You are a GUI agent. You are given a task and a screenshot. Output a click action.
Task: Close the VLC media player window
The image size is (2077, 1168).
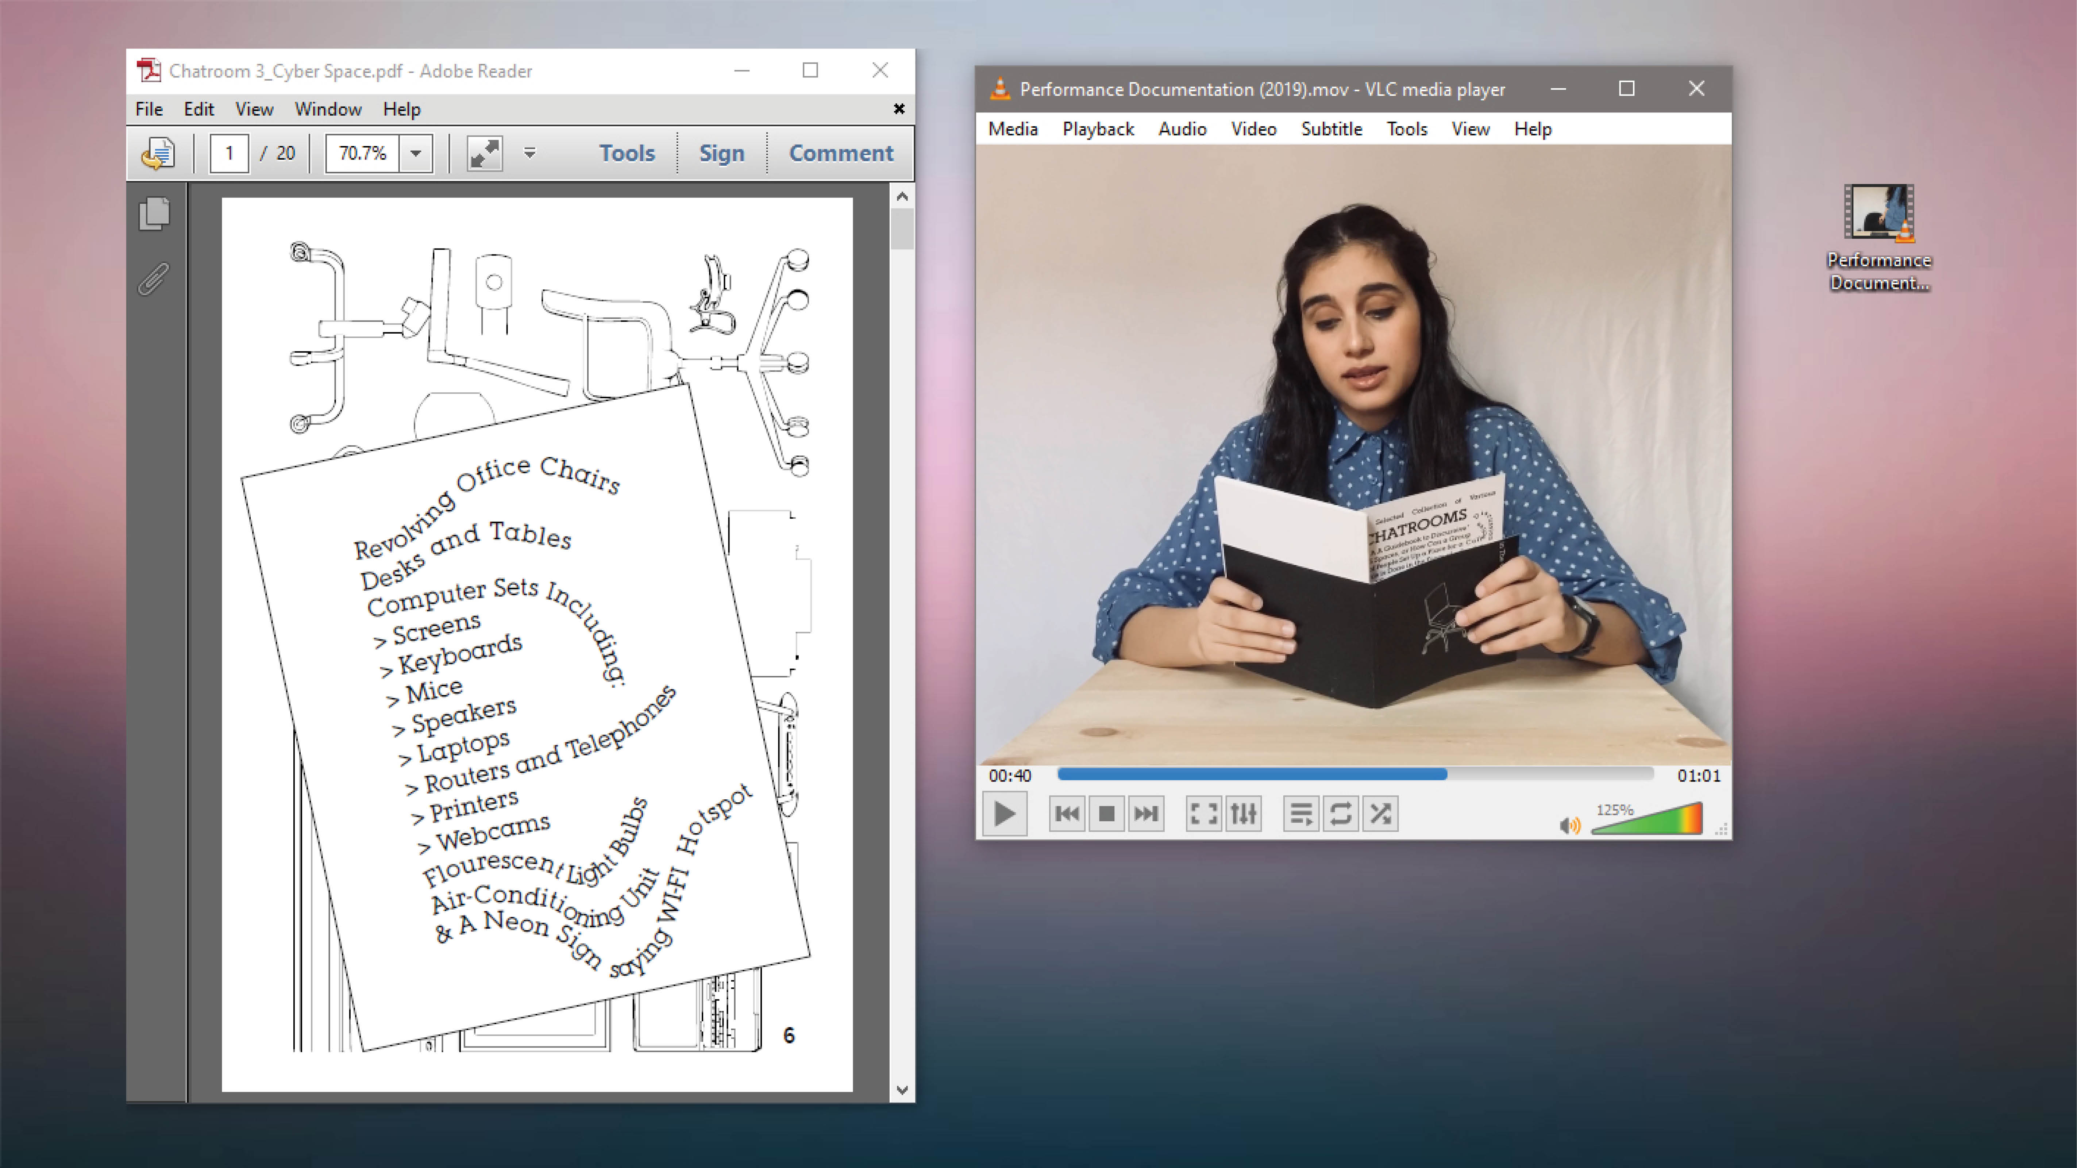1696,89
